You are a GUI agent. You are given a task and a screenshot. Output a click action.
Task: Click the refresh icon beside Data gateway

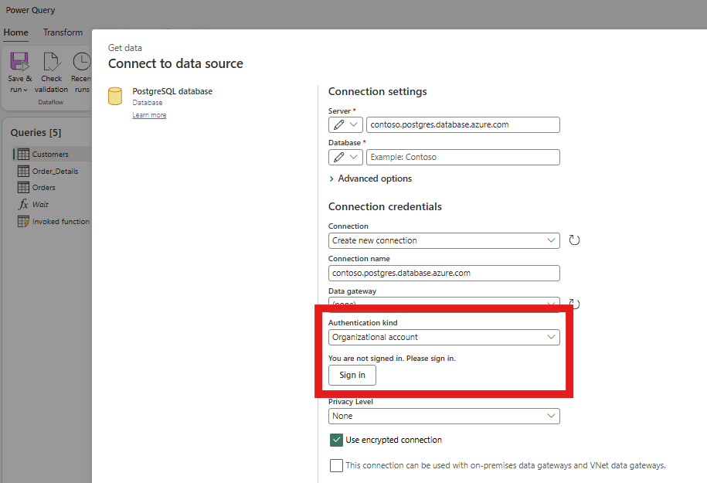point(574,304)
